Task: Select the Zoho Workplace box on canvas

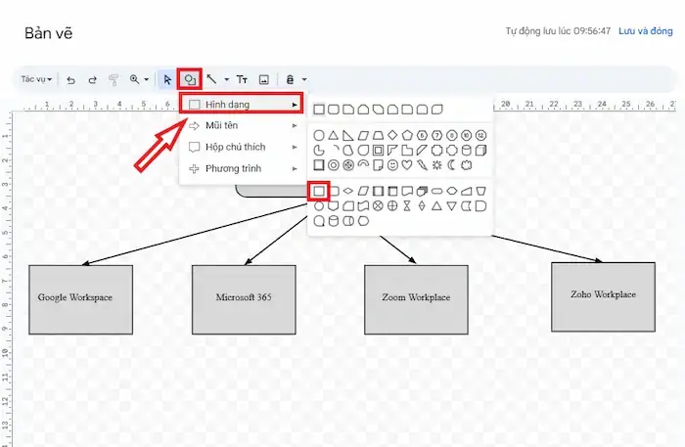Action: pyautogui.click(x=604, y=296)
